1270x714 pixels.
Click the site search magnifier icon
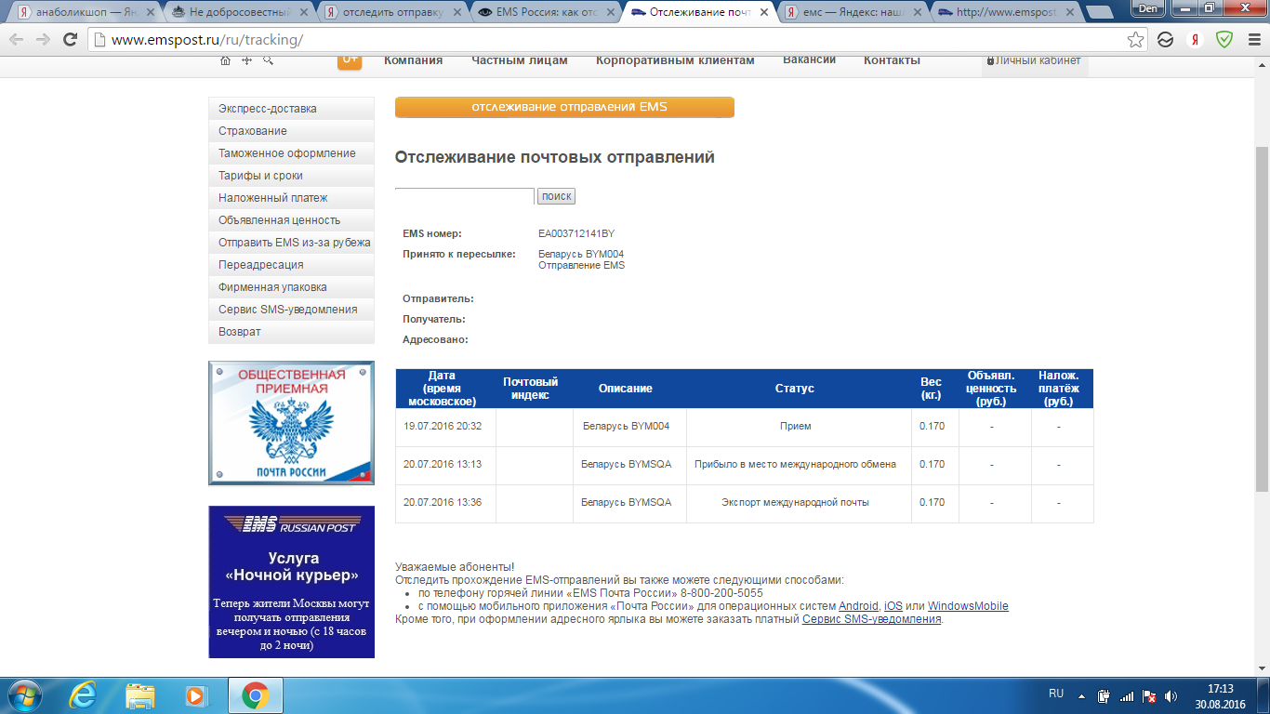[269, 60]
